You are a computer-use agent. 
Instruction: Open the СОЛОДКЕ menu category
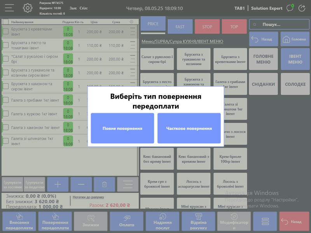click(x=295, y=84)
